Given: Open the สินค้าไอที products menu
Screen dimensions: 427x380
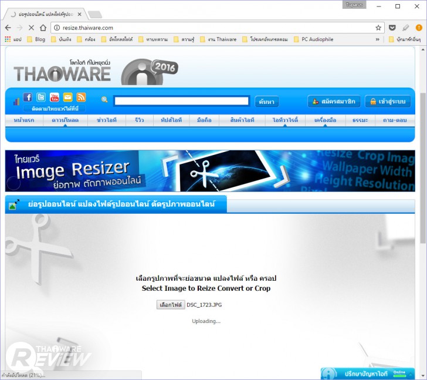Looking at the screenshot, I should point(242,120).
